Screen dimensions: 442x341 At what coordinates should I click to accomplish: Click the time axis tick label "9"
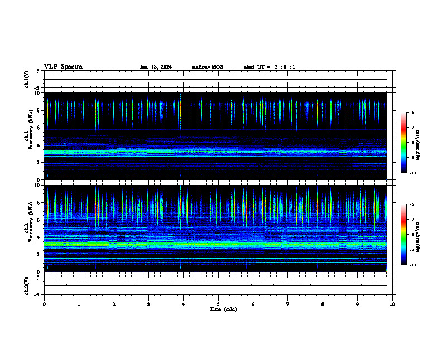[357, 304]
